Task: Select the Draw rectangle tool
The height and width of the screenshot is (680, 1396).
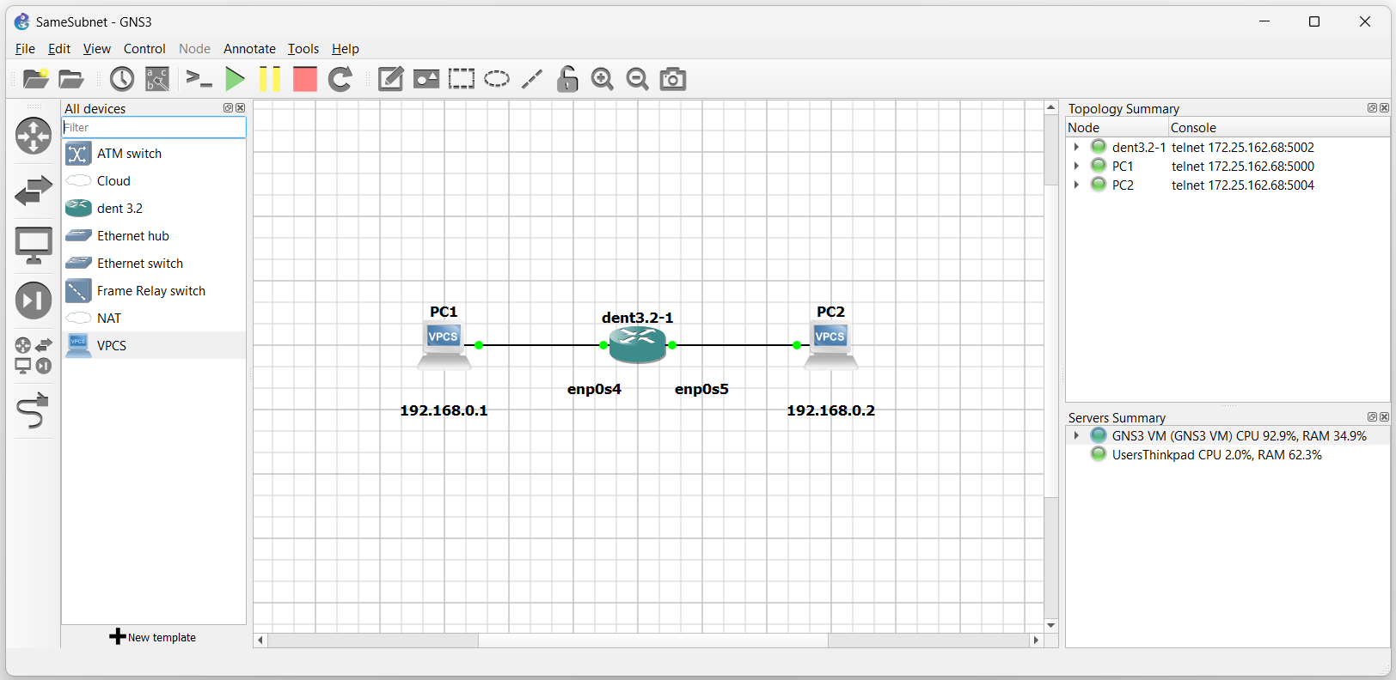Action: 462,79
